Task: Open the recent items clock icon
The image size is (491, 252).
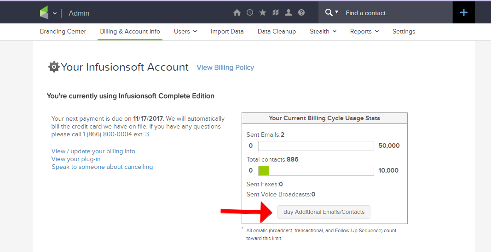Action: [x=250, y=13]
